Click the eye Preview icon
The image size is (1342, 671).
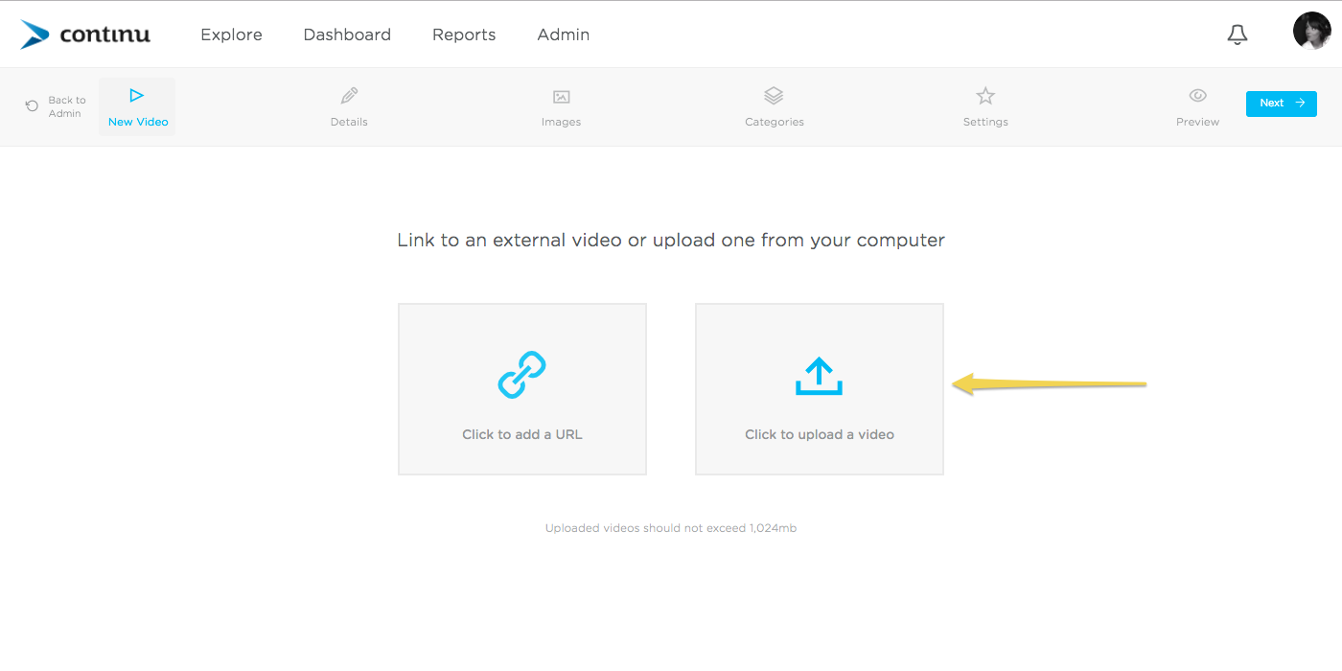[1197, 96]
